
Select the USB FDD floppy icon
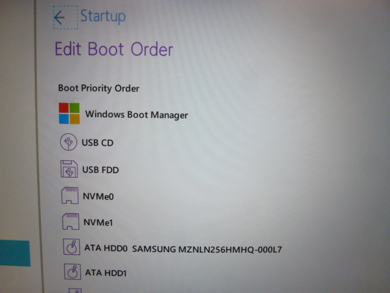click(x=70, y=169)
